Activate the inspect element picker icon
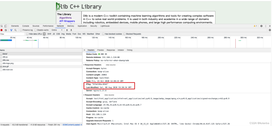Screen dimensions: 272x126 pos(2,26)
